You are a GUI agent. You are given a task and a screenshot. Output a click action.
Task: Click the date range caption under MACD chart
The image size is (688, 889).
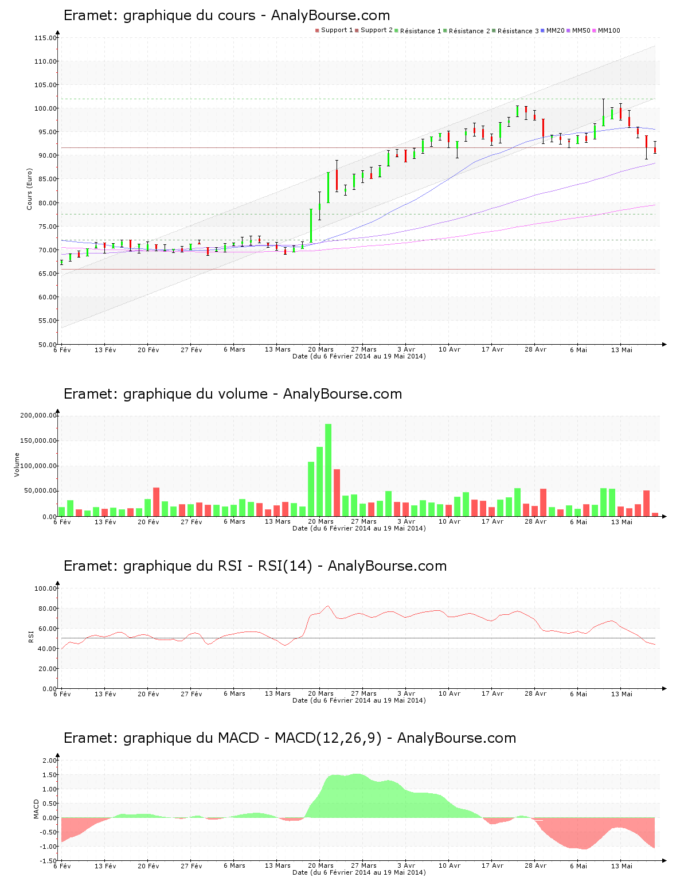click(359, 872)
